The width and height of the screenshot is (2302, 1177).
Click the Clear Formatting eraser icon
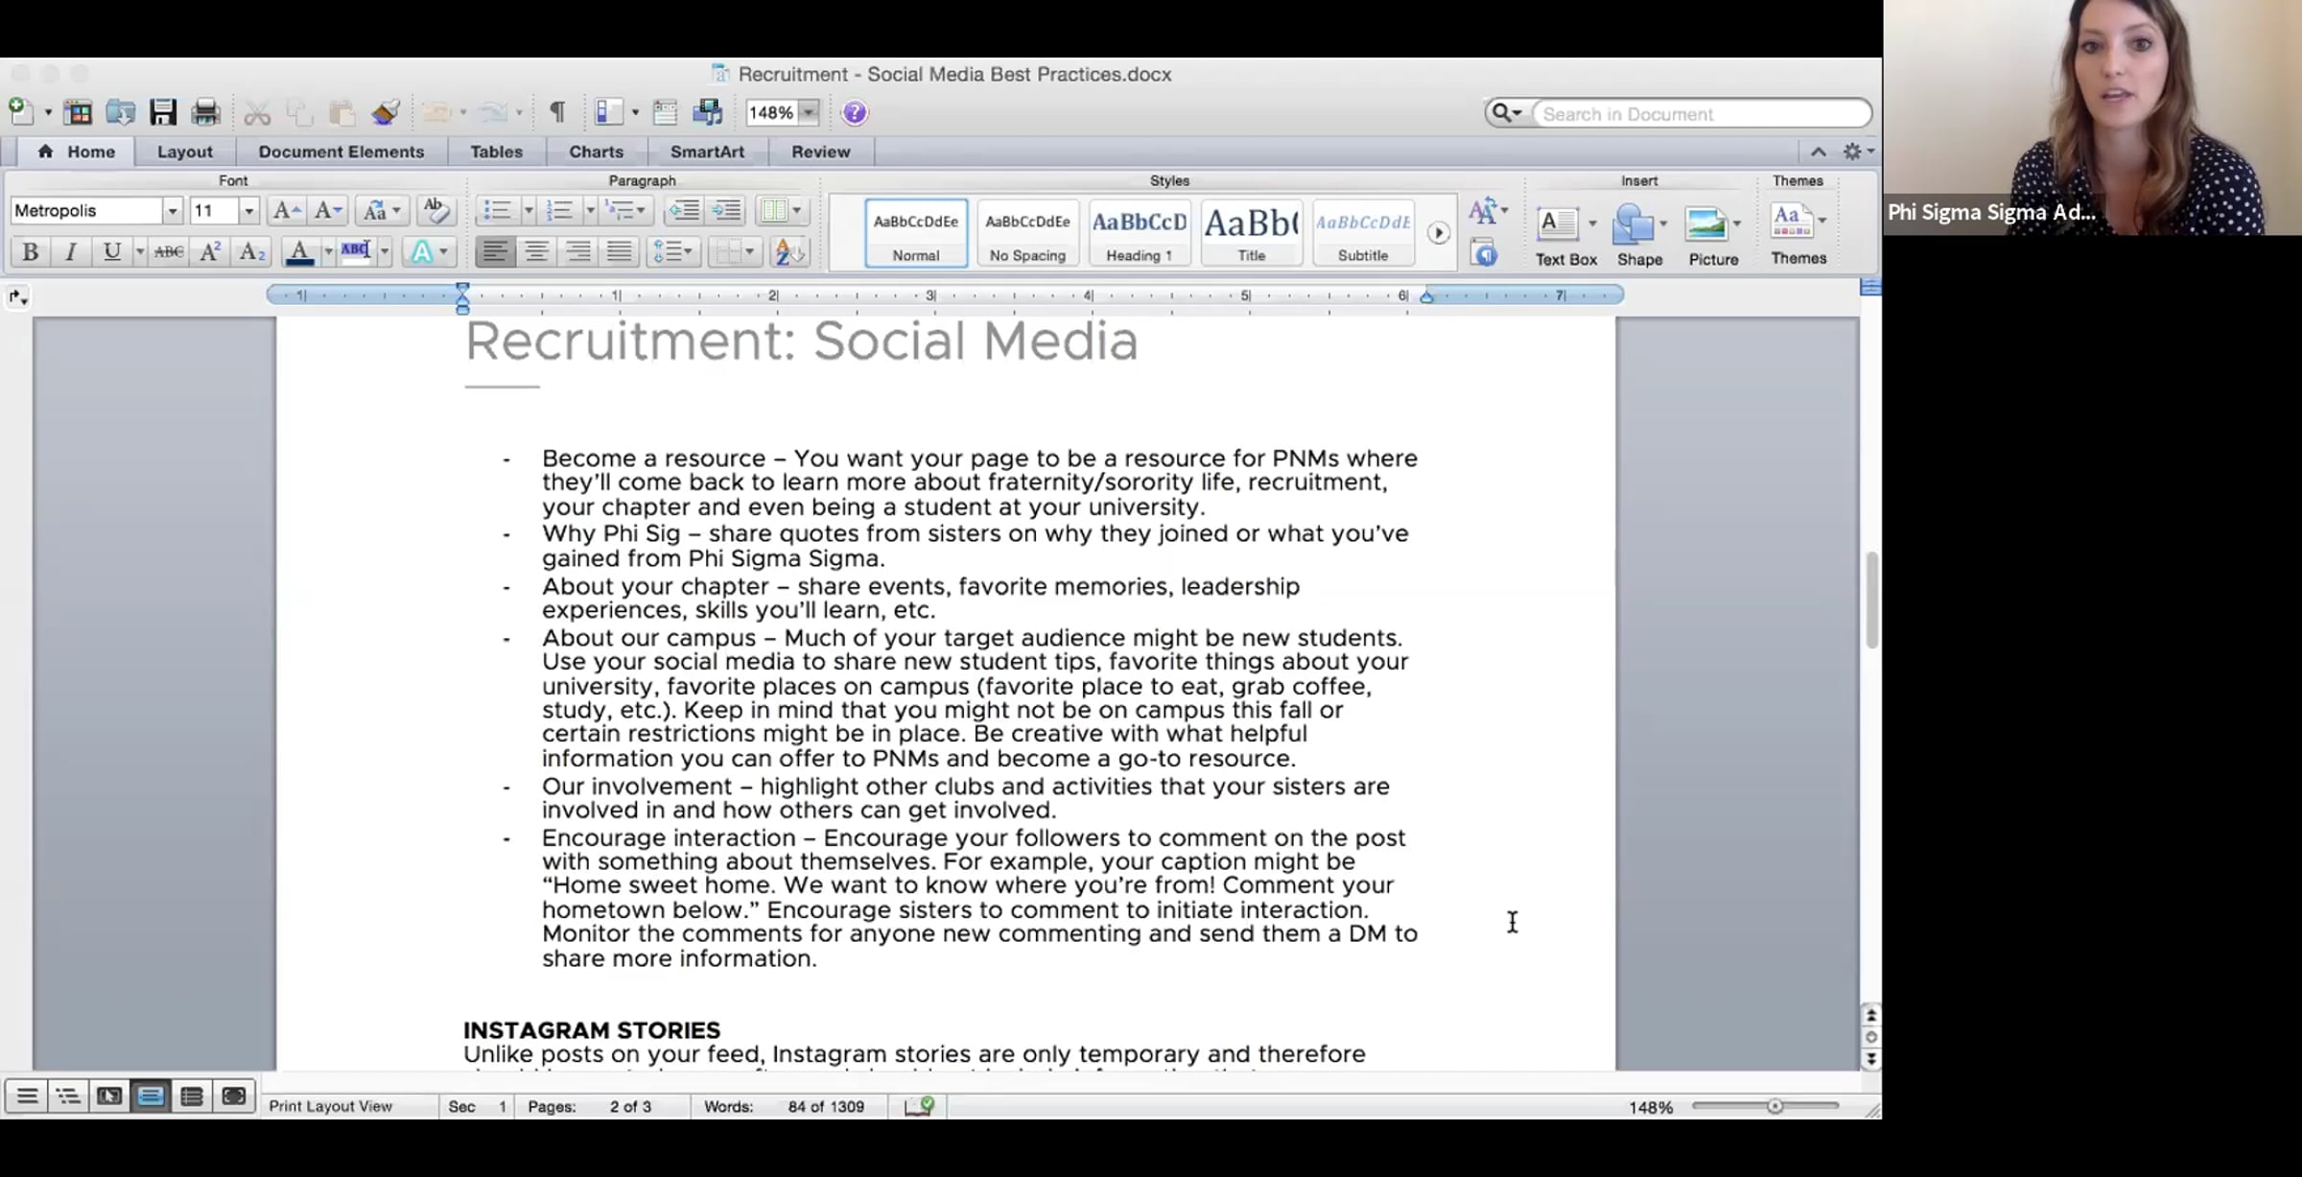pyautogui.click(x=435, y=209)
